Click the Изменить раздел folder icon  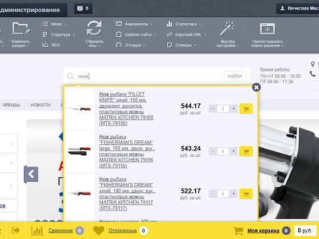coord(21,29)
